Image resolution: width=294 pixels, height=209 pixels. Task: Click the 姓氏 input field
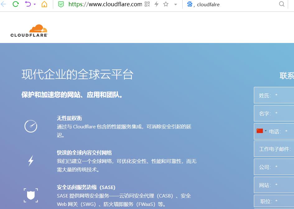[x=274, y=95]
